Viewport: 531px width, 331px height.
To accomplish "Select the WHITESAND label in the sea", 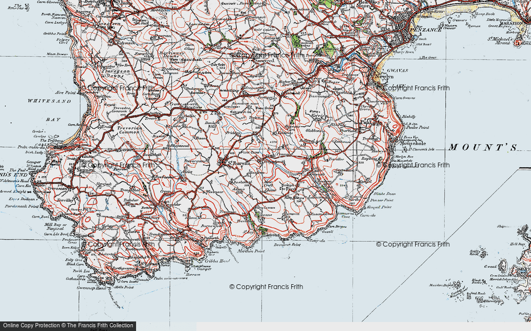I will coord(49,101).
